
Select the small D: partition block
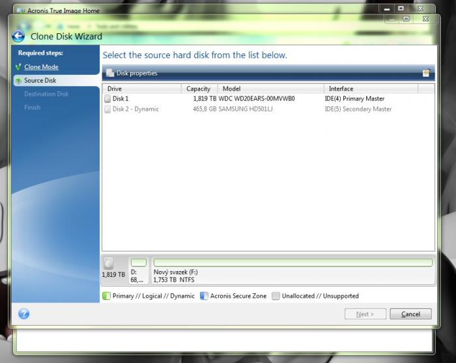point(139,263)
